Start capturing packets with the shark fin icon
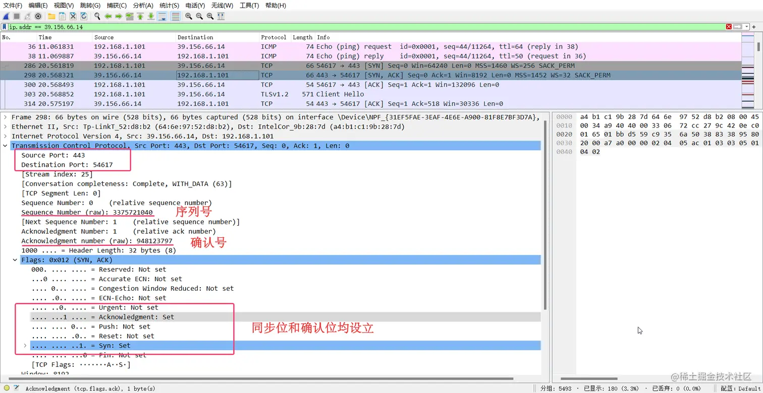This screenshot has width=763, height=393. coord(6,16)
